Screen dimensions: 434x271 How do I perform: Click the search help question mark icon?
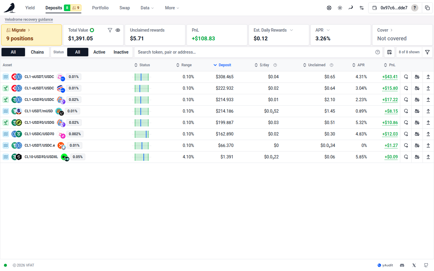pyautogui.click(x=378, y=52)
